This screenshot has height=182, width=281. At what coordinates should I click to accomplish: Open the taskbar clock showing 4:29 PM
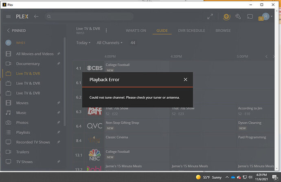pyautogui.click(x=261, y=177)
